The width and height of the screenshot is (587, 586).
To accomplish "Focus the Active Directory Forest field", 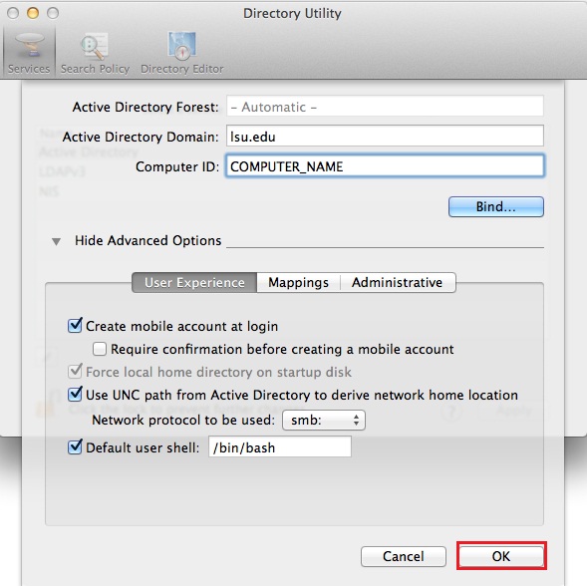I will click(385, 107).
